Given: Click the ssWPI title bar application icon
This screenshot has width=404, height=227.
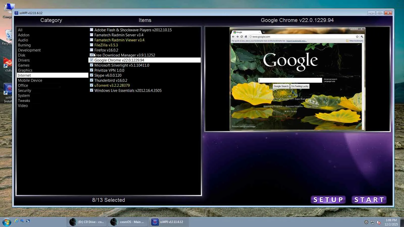Looking at the screenshot, I should click(x=16, y=13).
